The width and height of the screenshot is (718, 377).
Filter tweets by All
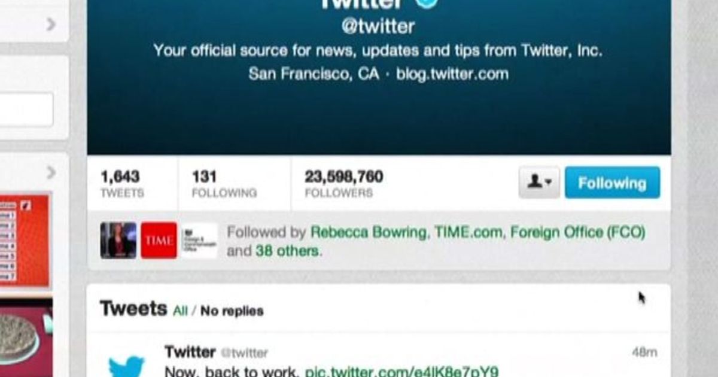tap(180, 311)
